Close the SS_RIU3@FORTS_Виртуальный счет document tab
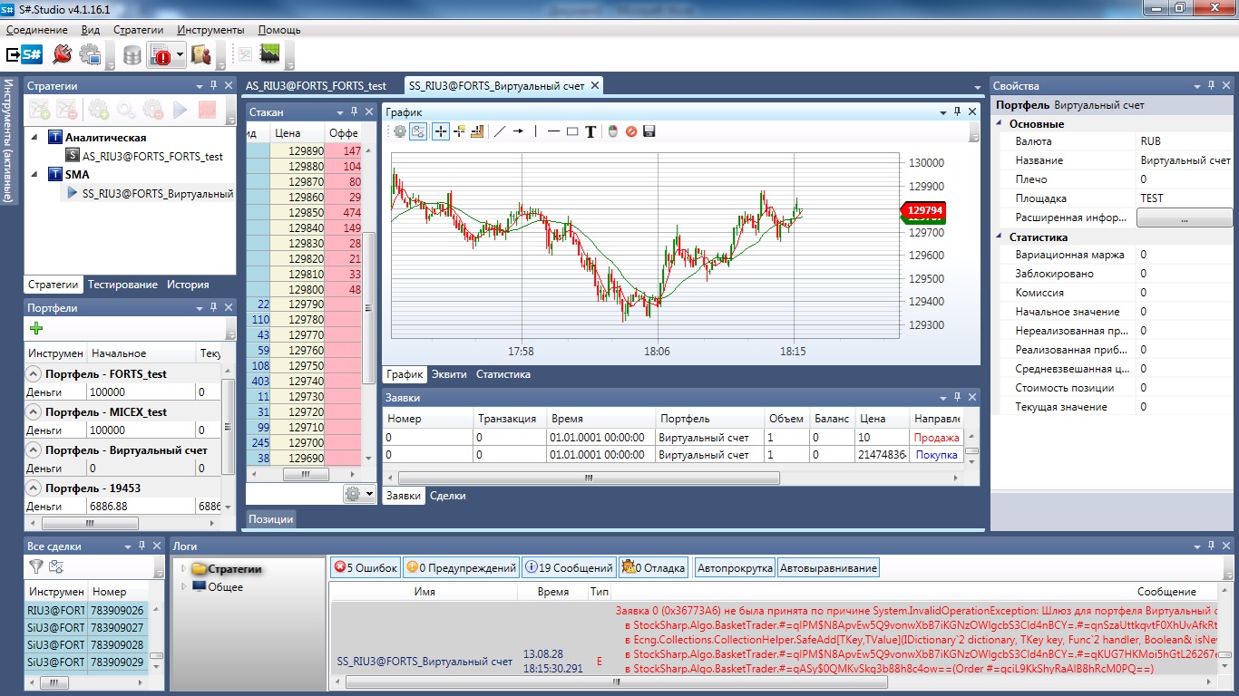The image size is (1239, 696). (x=594, y=86)
